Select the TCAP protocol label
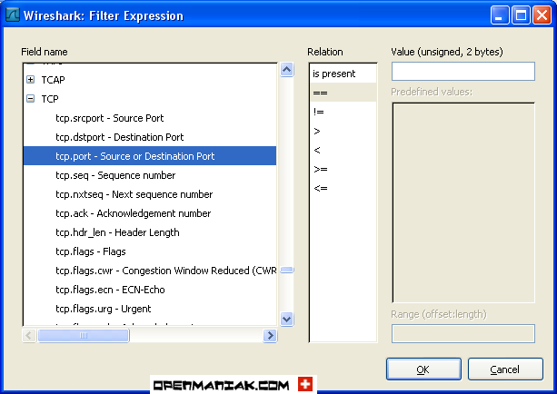 point(53,80)
